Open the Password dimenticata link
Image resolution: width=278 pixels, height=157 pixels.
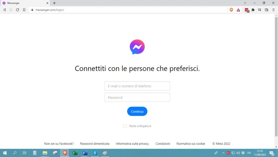[94, 143]
